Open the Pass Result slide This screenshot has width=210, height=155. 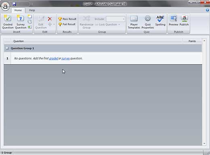(x=67, y=19)
